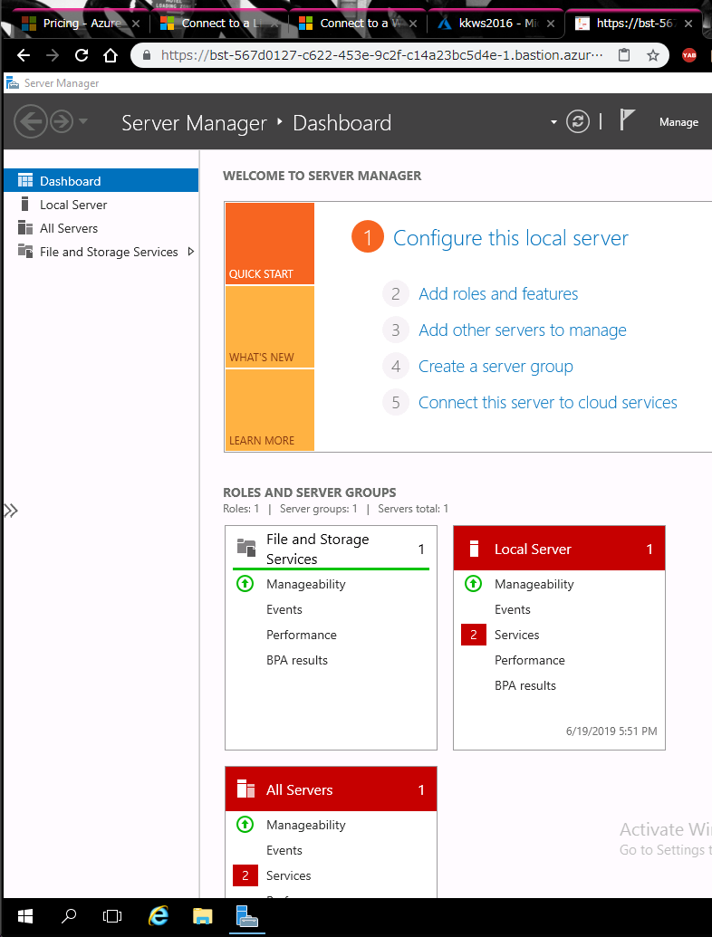The width and height of the screenshot is (712, 937).
Task: Click Events in File and Storage tile
Action: [x=284, y=609]
